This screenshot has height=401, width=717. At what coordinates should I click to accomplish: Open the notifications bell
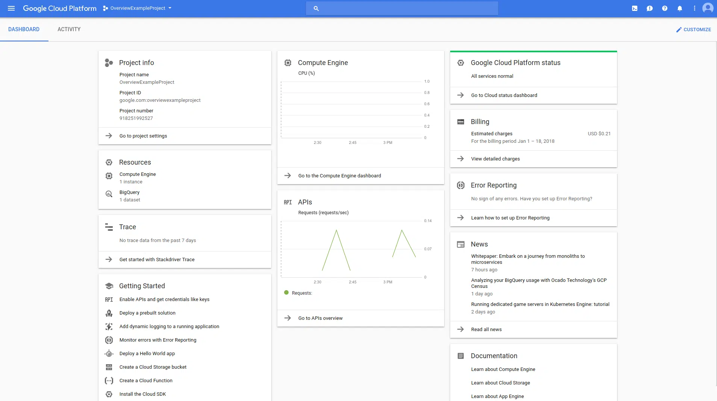(679, 8)
